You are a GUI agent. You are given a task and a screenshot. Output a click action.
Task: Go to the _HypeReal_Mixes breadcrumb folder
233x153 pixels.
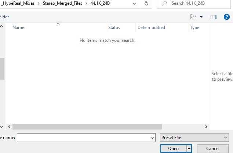18,3
